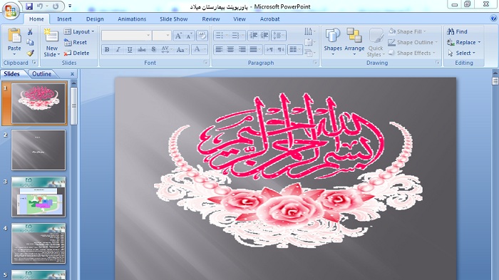Open the font name combo box
The width and height of the screenshot is (499, 280).
tap(126, 36)
